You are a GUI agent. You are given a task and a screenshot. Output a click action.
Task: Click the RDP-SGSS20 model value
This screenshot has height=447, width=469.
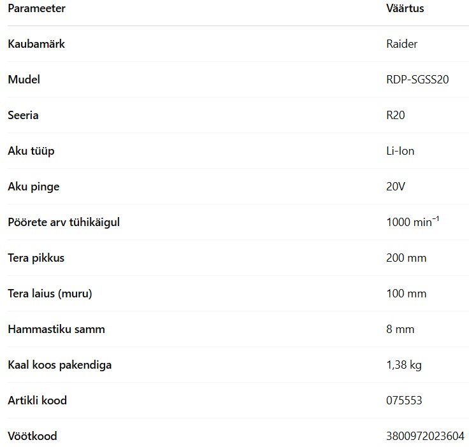417,80
